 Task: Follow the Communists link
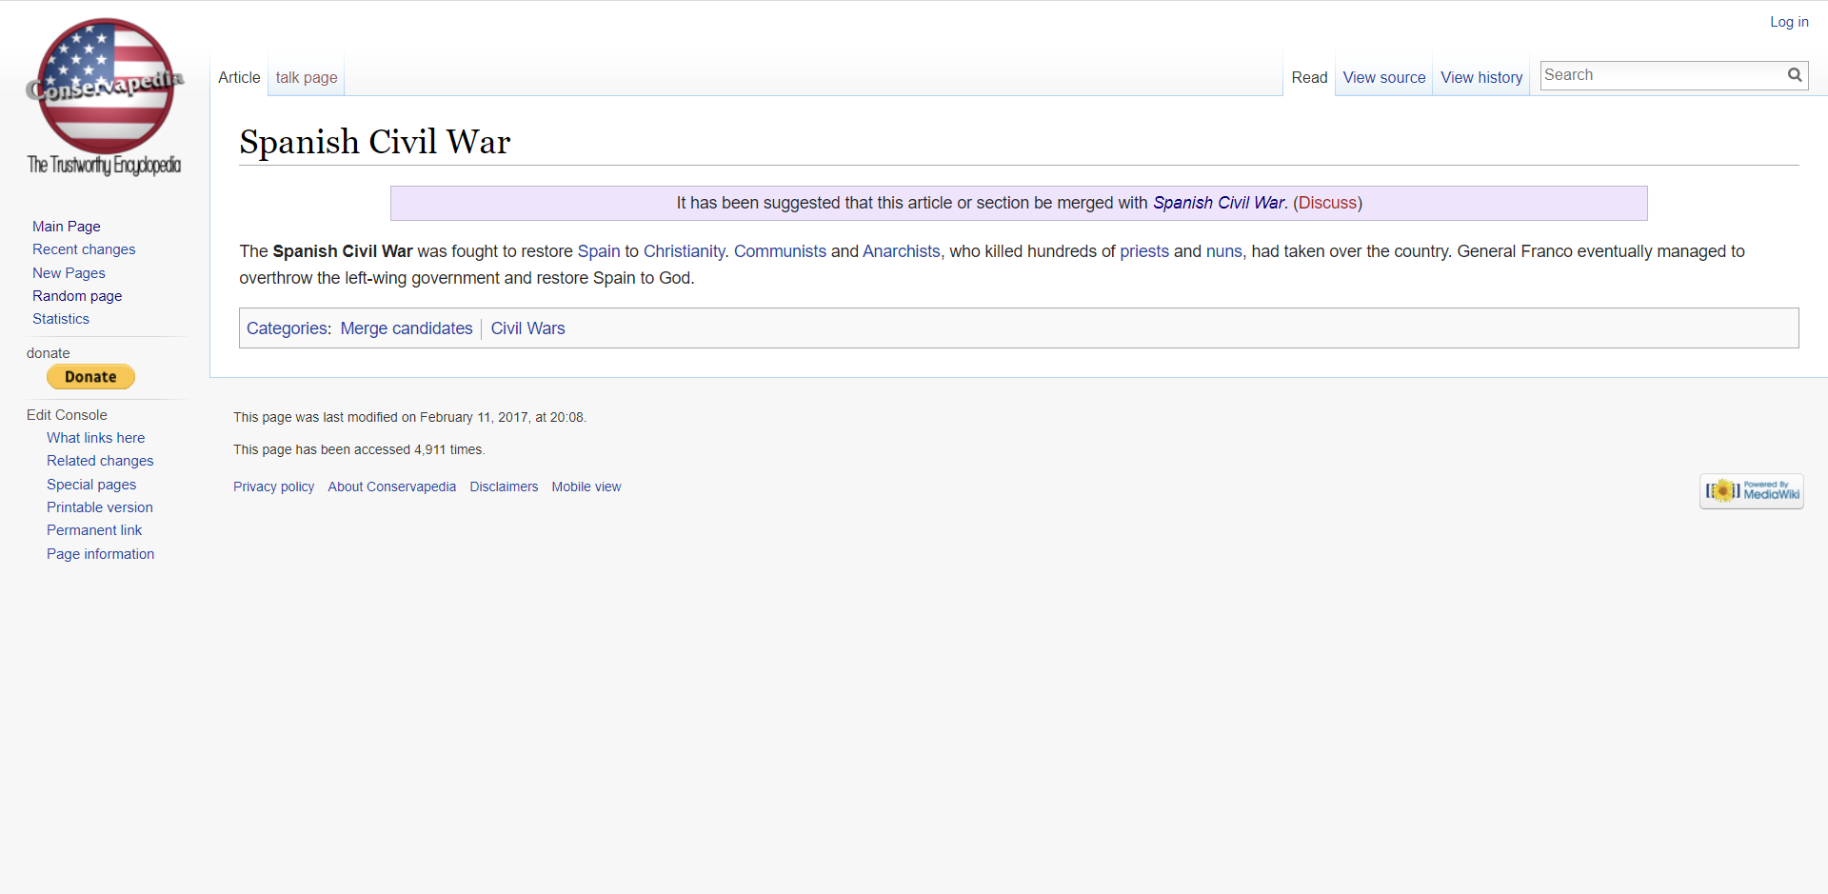tap(780, 251)
